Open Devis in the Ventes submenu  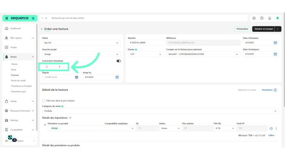click(14, 70)
